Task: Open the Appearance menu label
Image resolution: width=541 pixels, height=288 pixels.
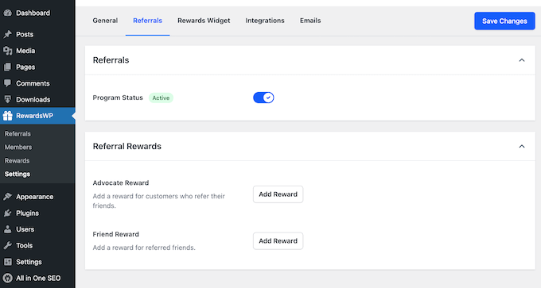Action: 35,197
